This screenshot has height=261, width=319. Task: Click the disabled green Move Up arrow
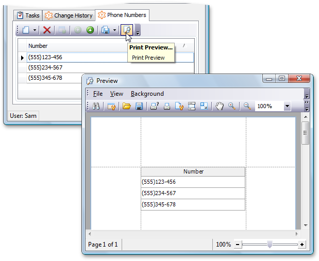point(78,30)
